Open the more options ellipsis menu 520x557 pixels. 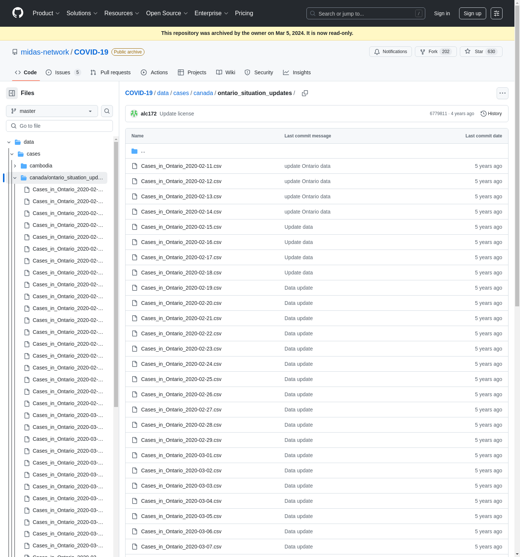502,93
